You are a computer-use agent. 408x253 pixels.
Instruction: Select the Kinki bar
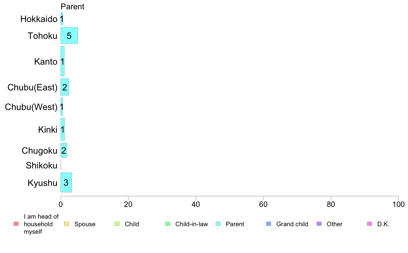pyautogui.click(x=63, y=129)
